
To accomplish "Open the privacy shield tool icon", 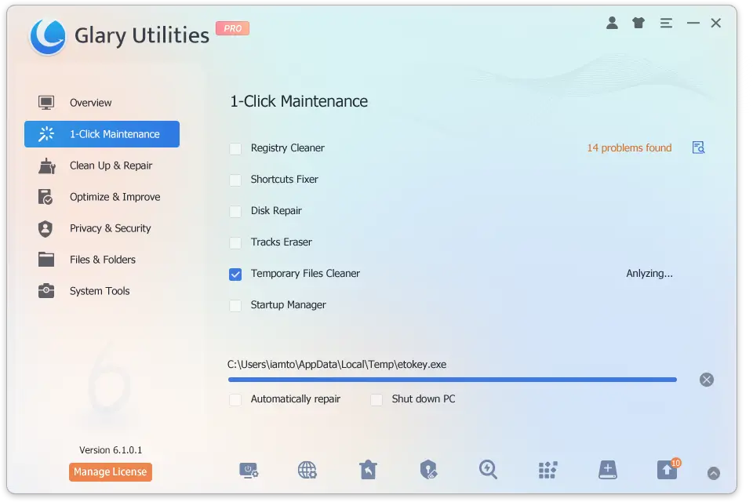I will 428,469.
